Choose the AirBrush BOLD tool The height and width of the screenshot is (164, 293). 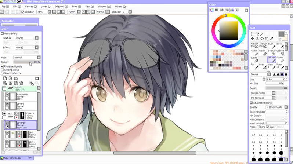tap(254, 45)
